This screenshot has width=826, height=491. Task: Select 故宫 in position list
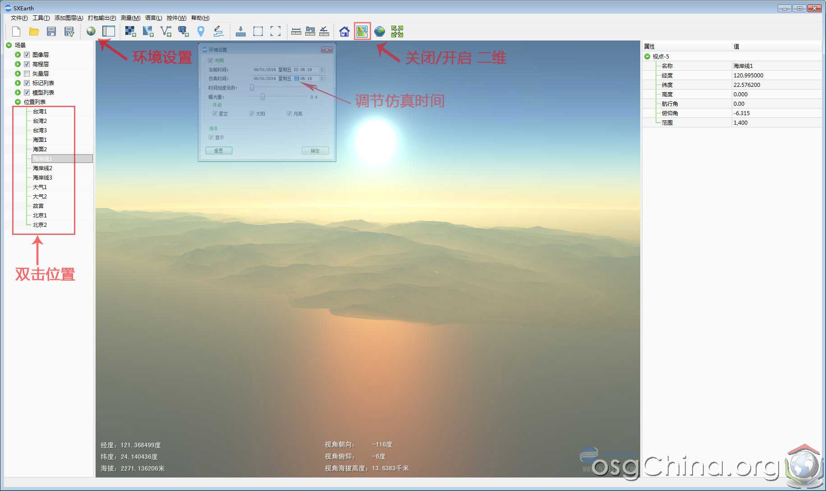pyautogui.click(x=38, y=206)
